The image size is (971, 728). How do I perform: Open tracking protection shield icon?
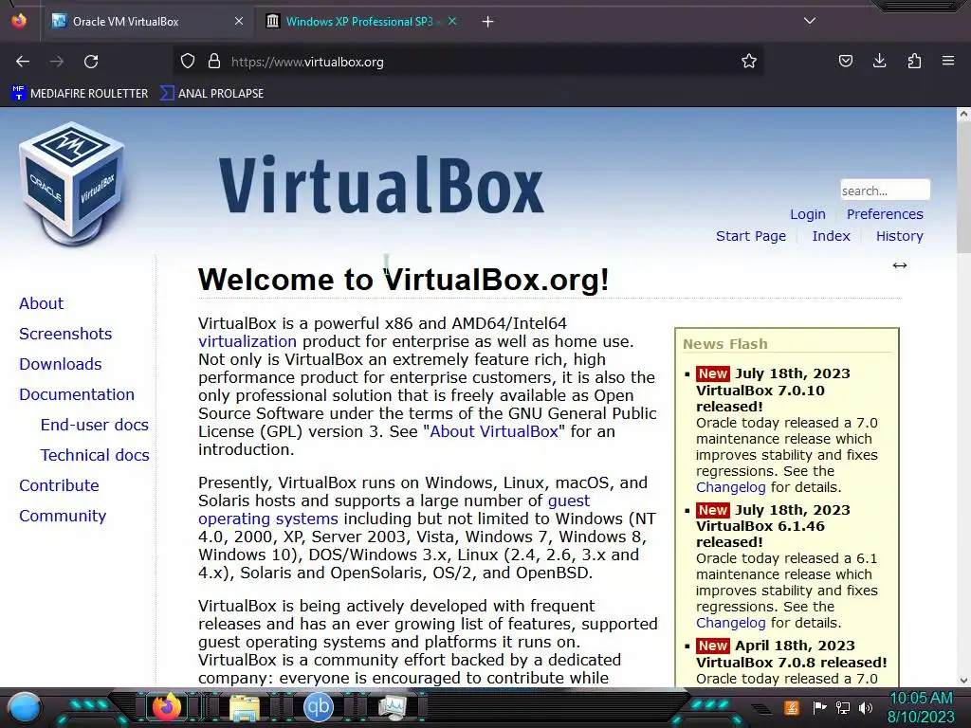pos(188,61)
